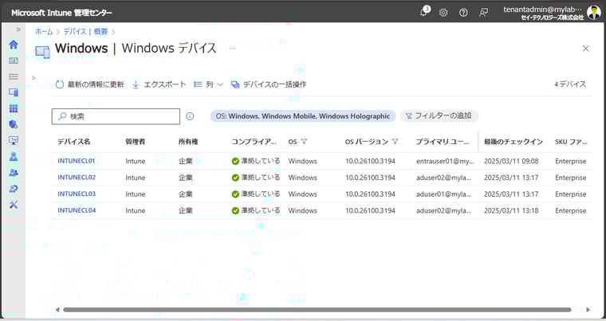Expand the left sidebar navigation chevrons
The image size is (606, 321).
[x=18, y=29]
